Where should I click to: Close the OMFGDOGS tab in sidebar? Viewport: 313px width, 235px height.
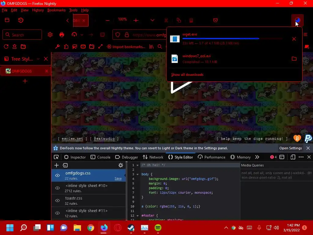[47, 71]
